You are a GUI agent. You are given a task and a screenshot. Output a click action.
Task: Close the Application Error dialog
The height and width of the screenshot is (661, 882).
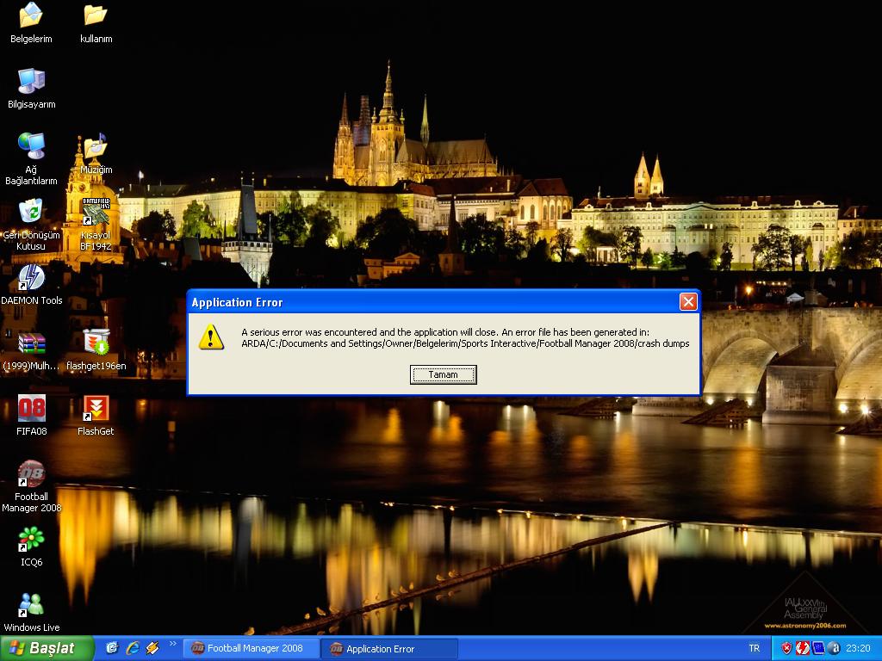point(687,301)
